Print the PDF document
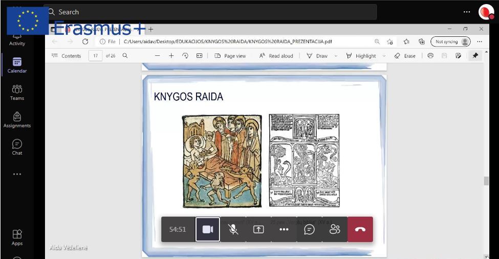Viewport: 499px width, 259px height. point(430,56)
